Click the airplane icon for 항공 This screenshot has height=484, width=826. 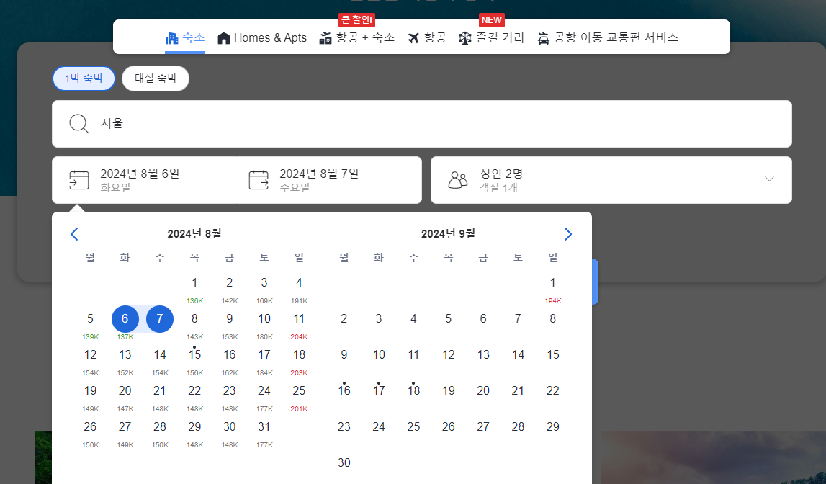413,38
